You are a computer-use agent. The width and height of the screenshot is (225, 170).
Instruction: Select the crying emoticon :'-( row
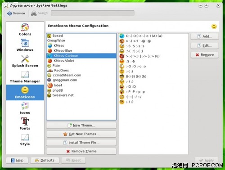(153, 51)
